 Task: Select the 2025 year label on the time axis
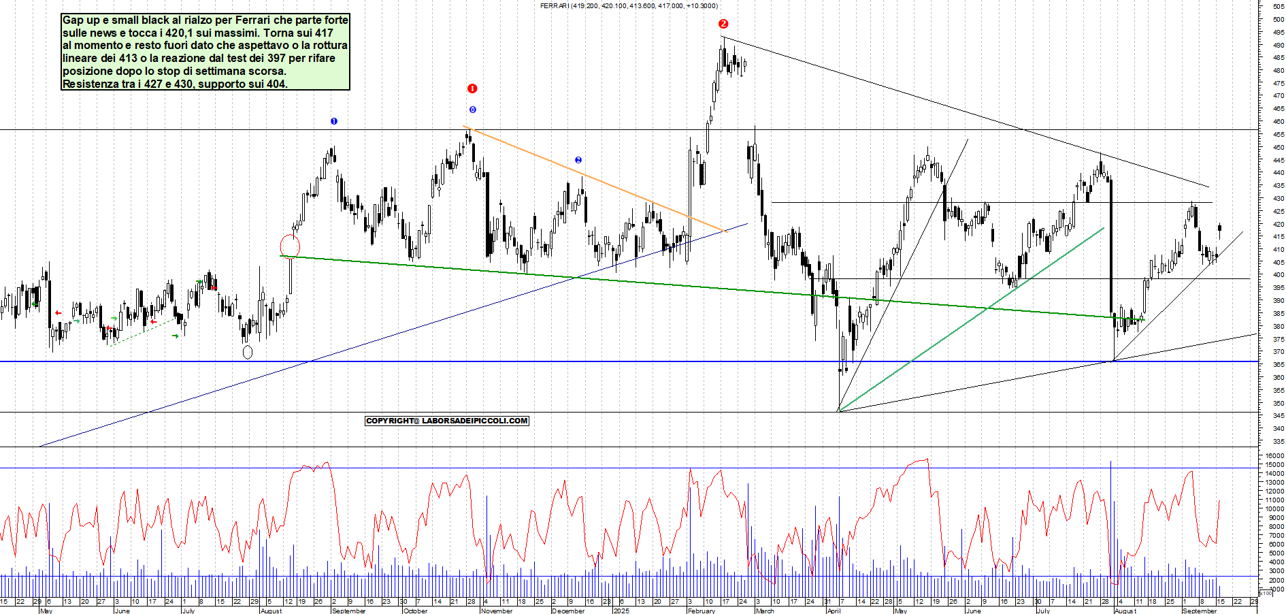pos(621,611)
